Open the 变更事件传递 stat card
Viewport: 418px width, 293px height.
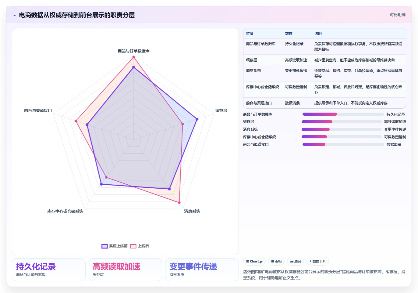coord(202,269)
